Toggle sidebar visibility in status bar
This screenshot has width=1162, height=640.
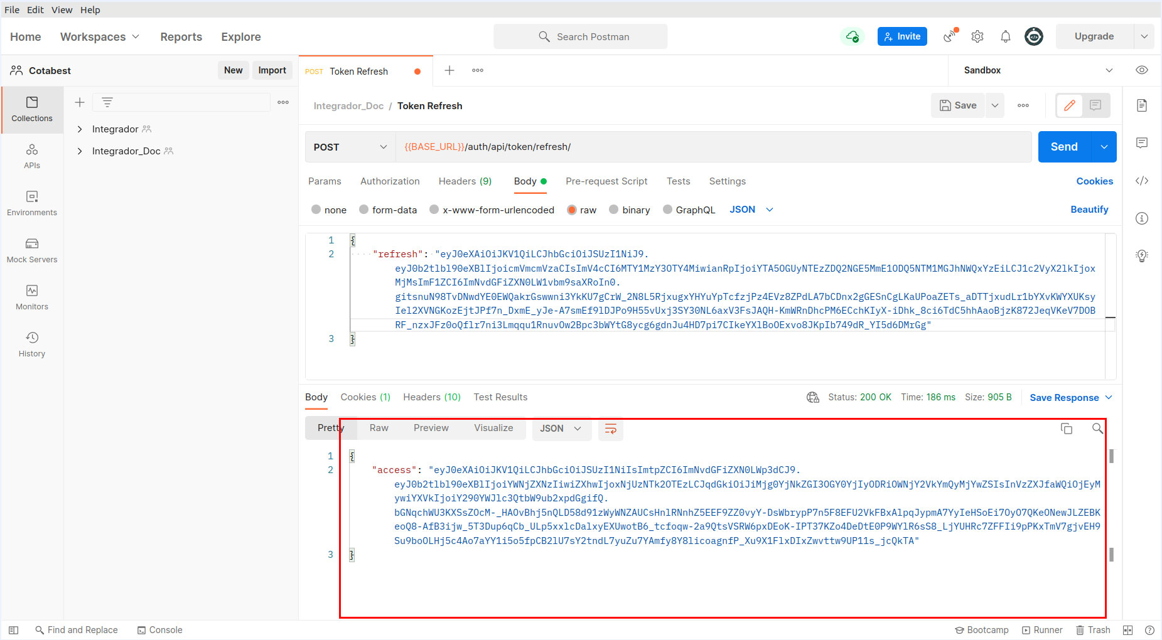[13, 630]
